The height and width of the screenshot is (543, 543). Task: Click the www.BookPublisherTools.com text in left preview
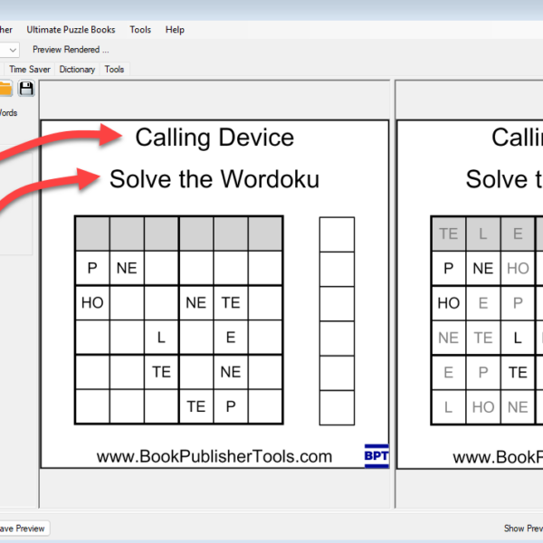point(214,457)
